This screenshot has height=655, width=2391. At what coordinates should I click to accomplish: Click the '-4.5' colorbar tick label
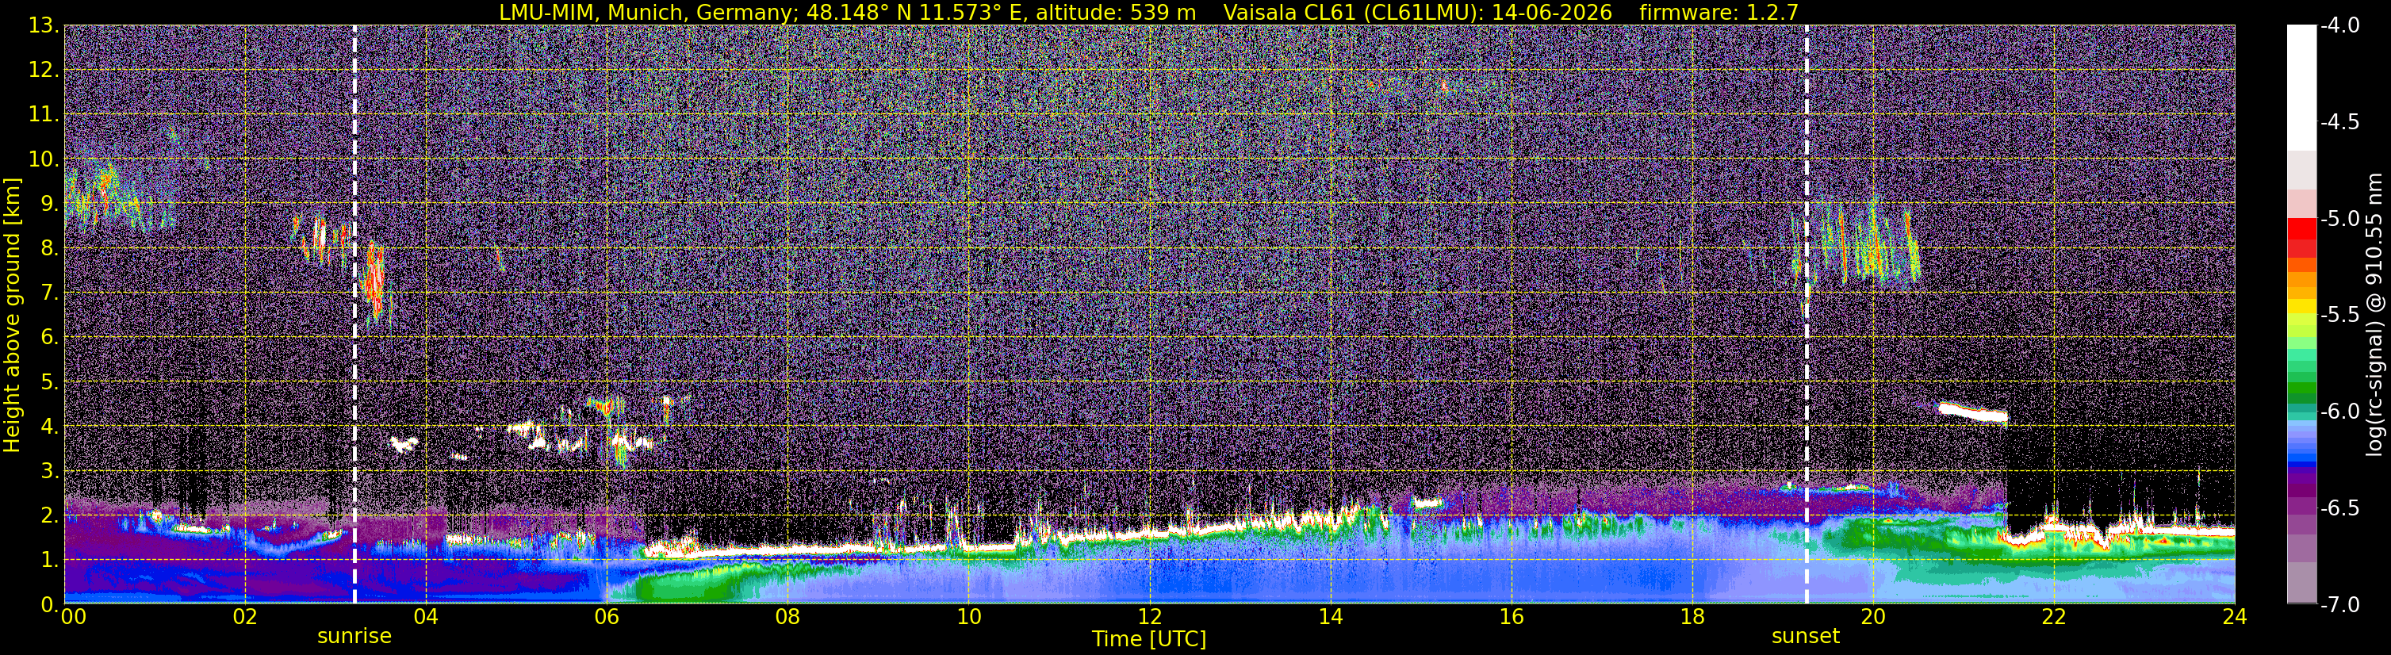pyautogui.click(x=2339, y=121)
